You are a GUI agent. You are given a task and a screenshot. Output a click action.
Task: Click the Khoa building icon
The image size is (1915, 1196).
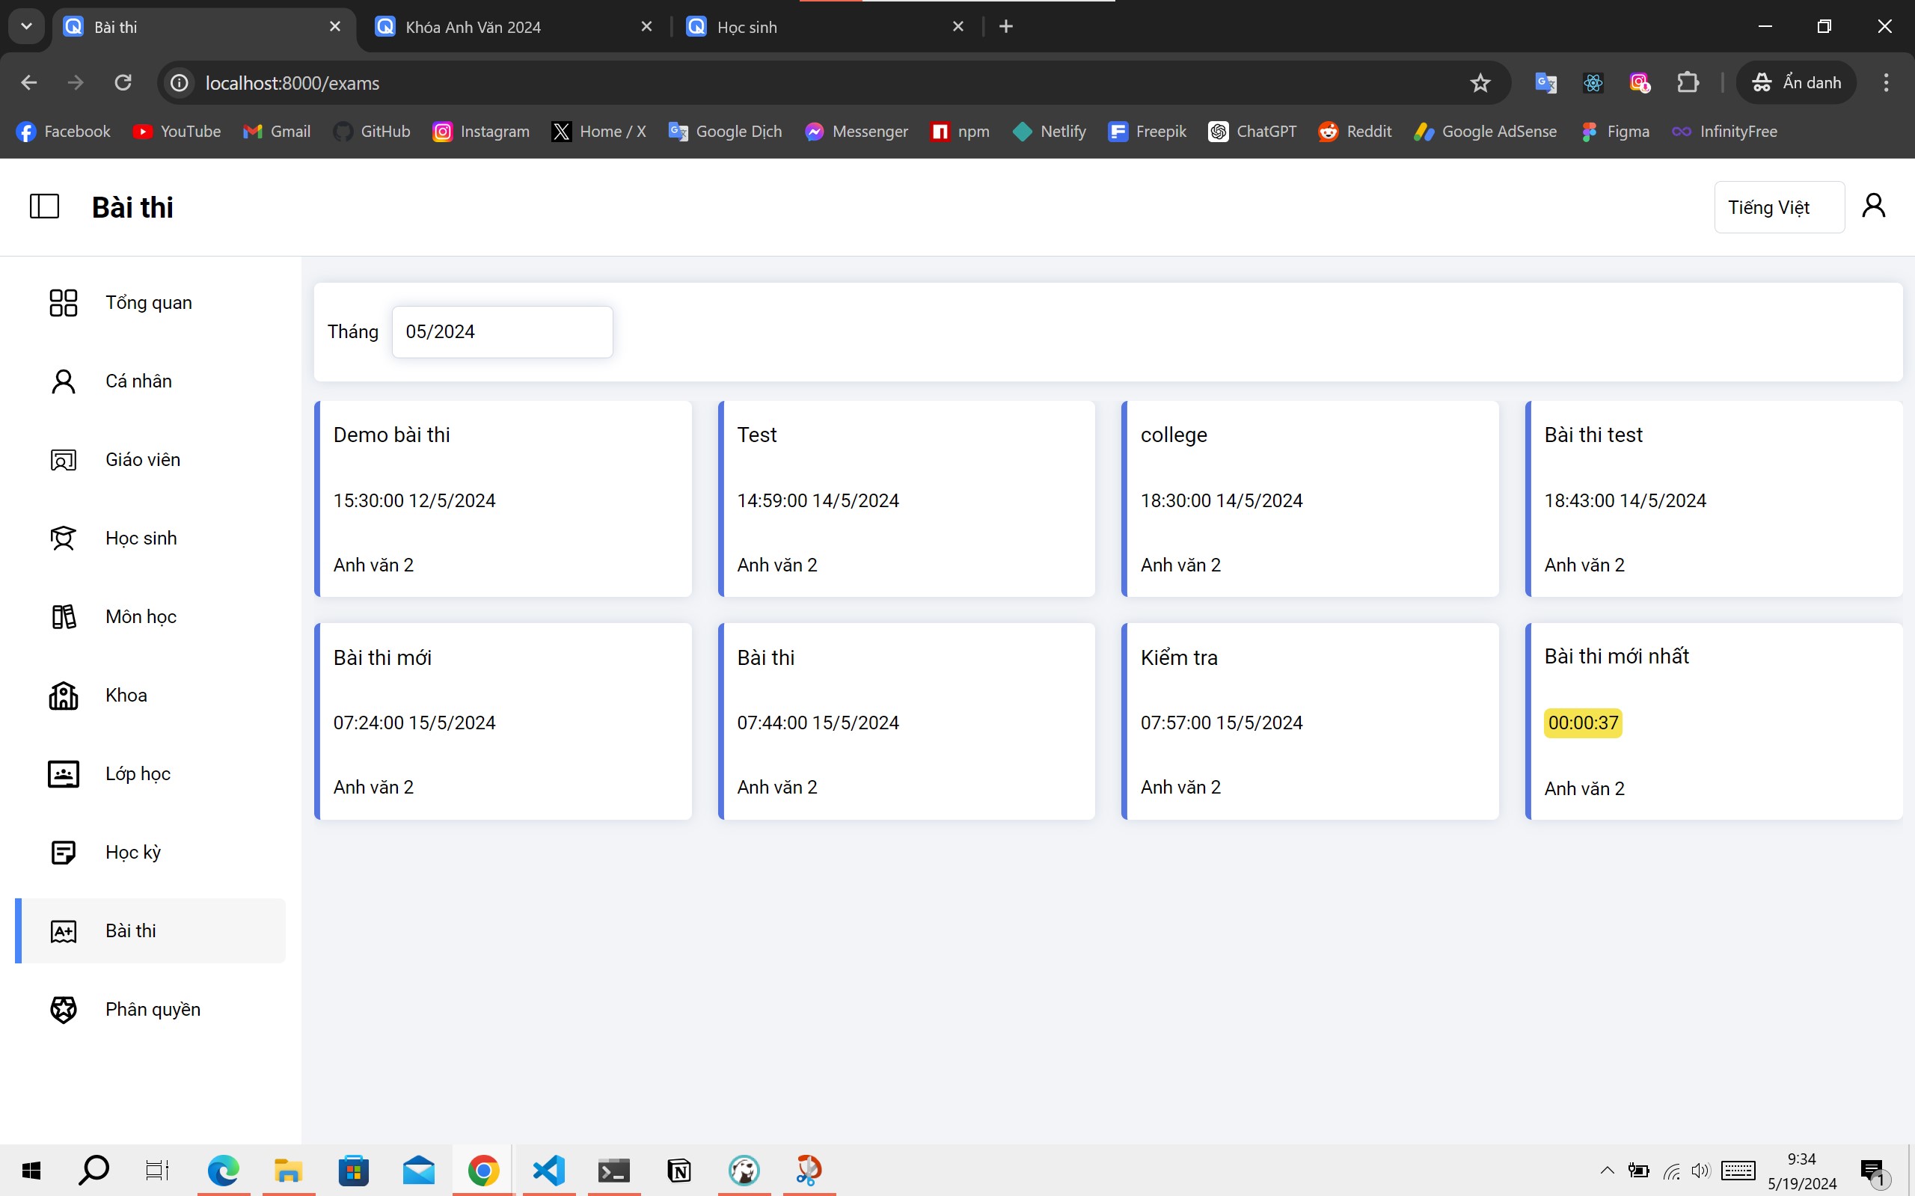pos(64,696)
